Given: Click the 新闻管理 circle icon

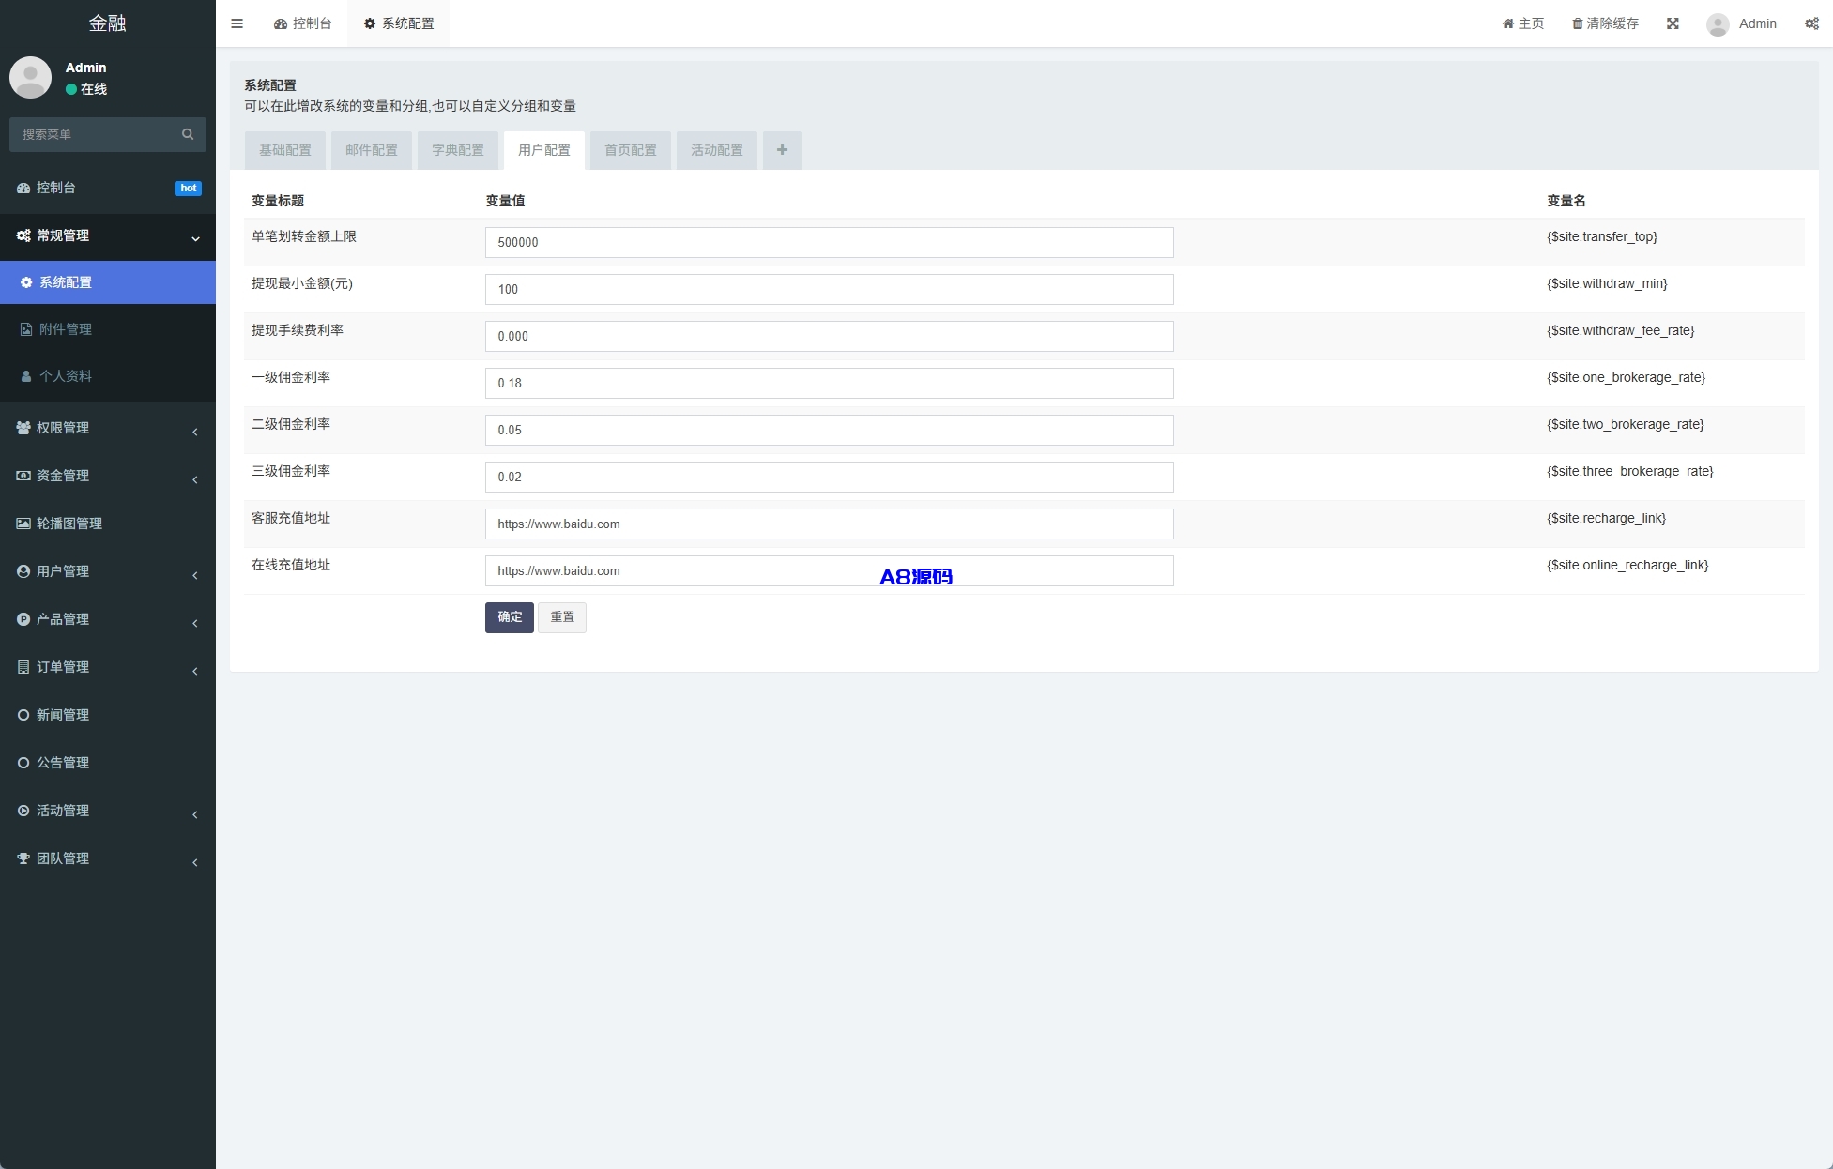Looking at the screenshot, I should [x=23, y=715].
